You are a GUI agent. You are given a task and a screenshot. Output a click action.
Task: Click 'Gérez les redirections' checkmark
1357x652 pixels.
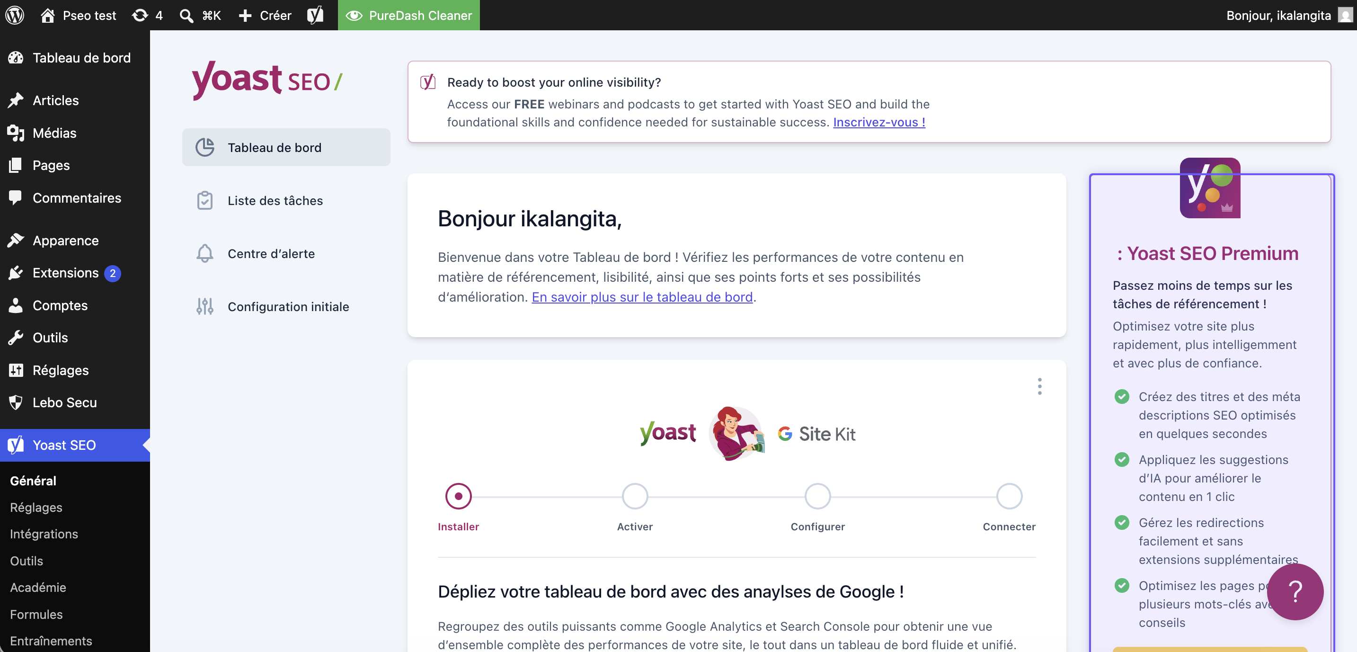pyautogui.click(x=1122, y=522)
